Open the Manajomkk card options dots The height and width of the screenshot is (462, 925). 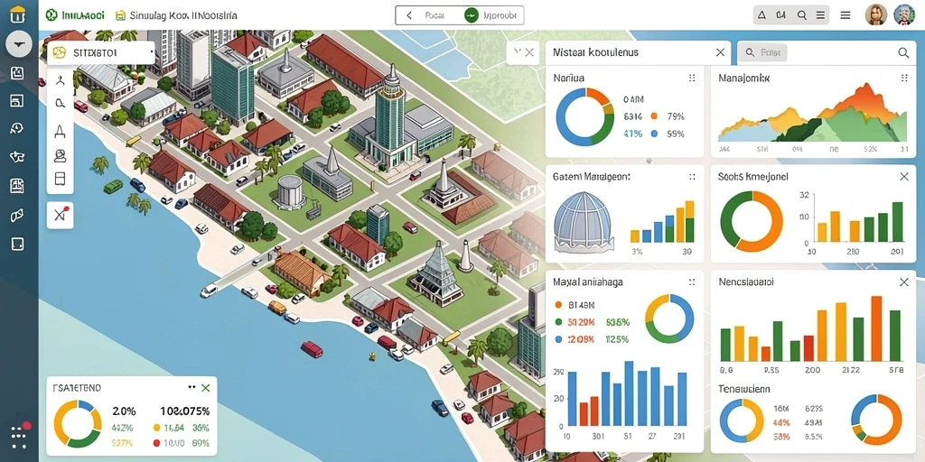point(903,78)
